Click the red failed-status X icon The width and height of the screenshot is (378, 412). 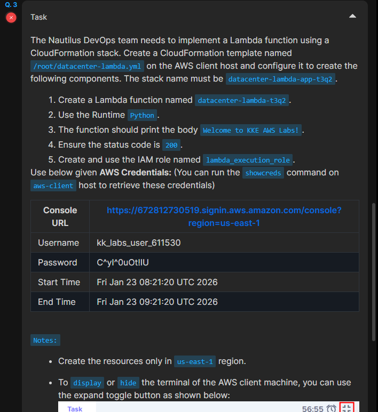(x=11, y=18)
